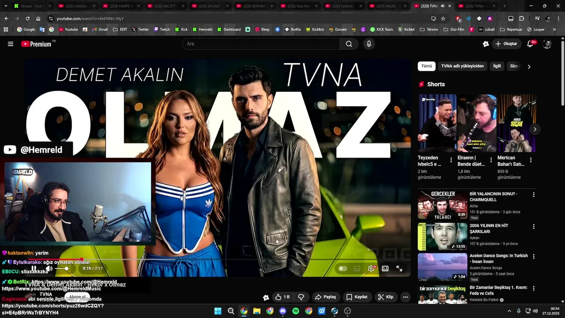Reload the page in browser toolbar

pos(27,19)
